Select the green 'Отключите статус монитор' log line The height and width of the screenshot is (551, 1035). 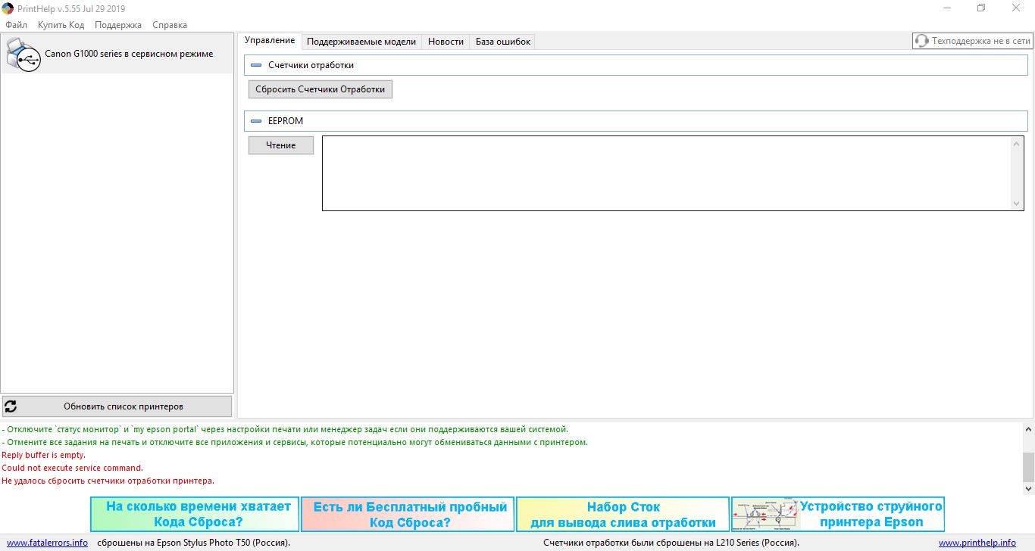click(285, 429)
